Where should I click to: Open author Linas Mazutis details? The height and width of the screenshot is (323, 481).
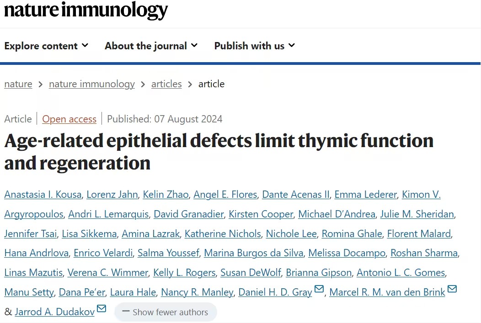click(x=33, y=273)
